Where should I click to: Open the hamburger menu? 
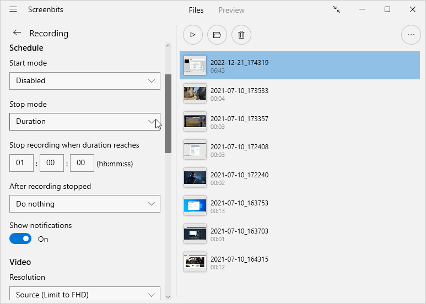pos(13,9)
